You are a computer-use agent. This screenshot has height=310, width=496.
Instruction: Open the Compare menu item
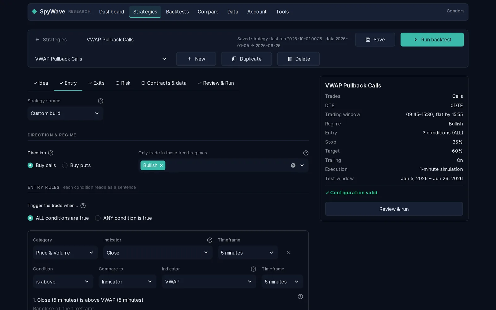208,12
